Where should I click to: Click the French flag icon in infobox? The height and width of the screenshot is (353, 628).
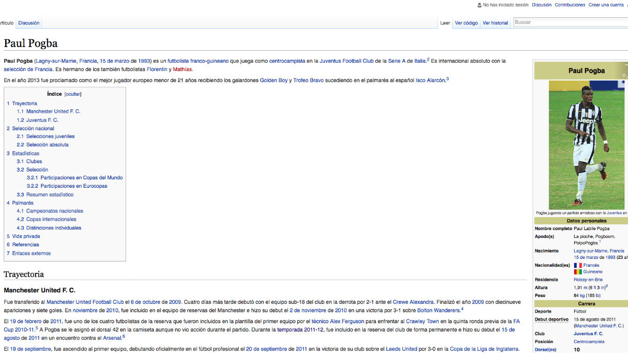(578, 265)
